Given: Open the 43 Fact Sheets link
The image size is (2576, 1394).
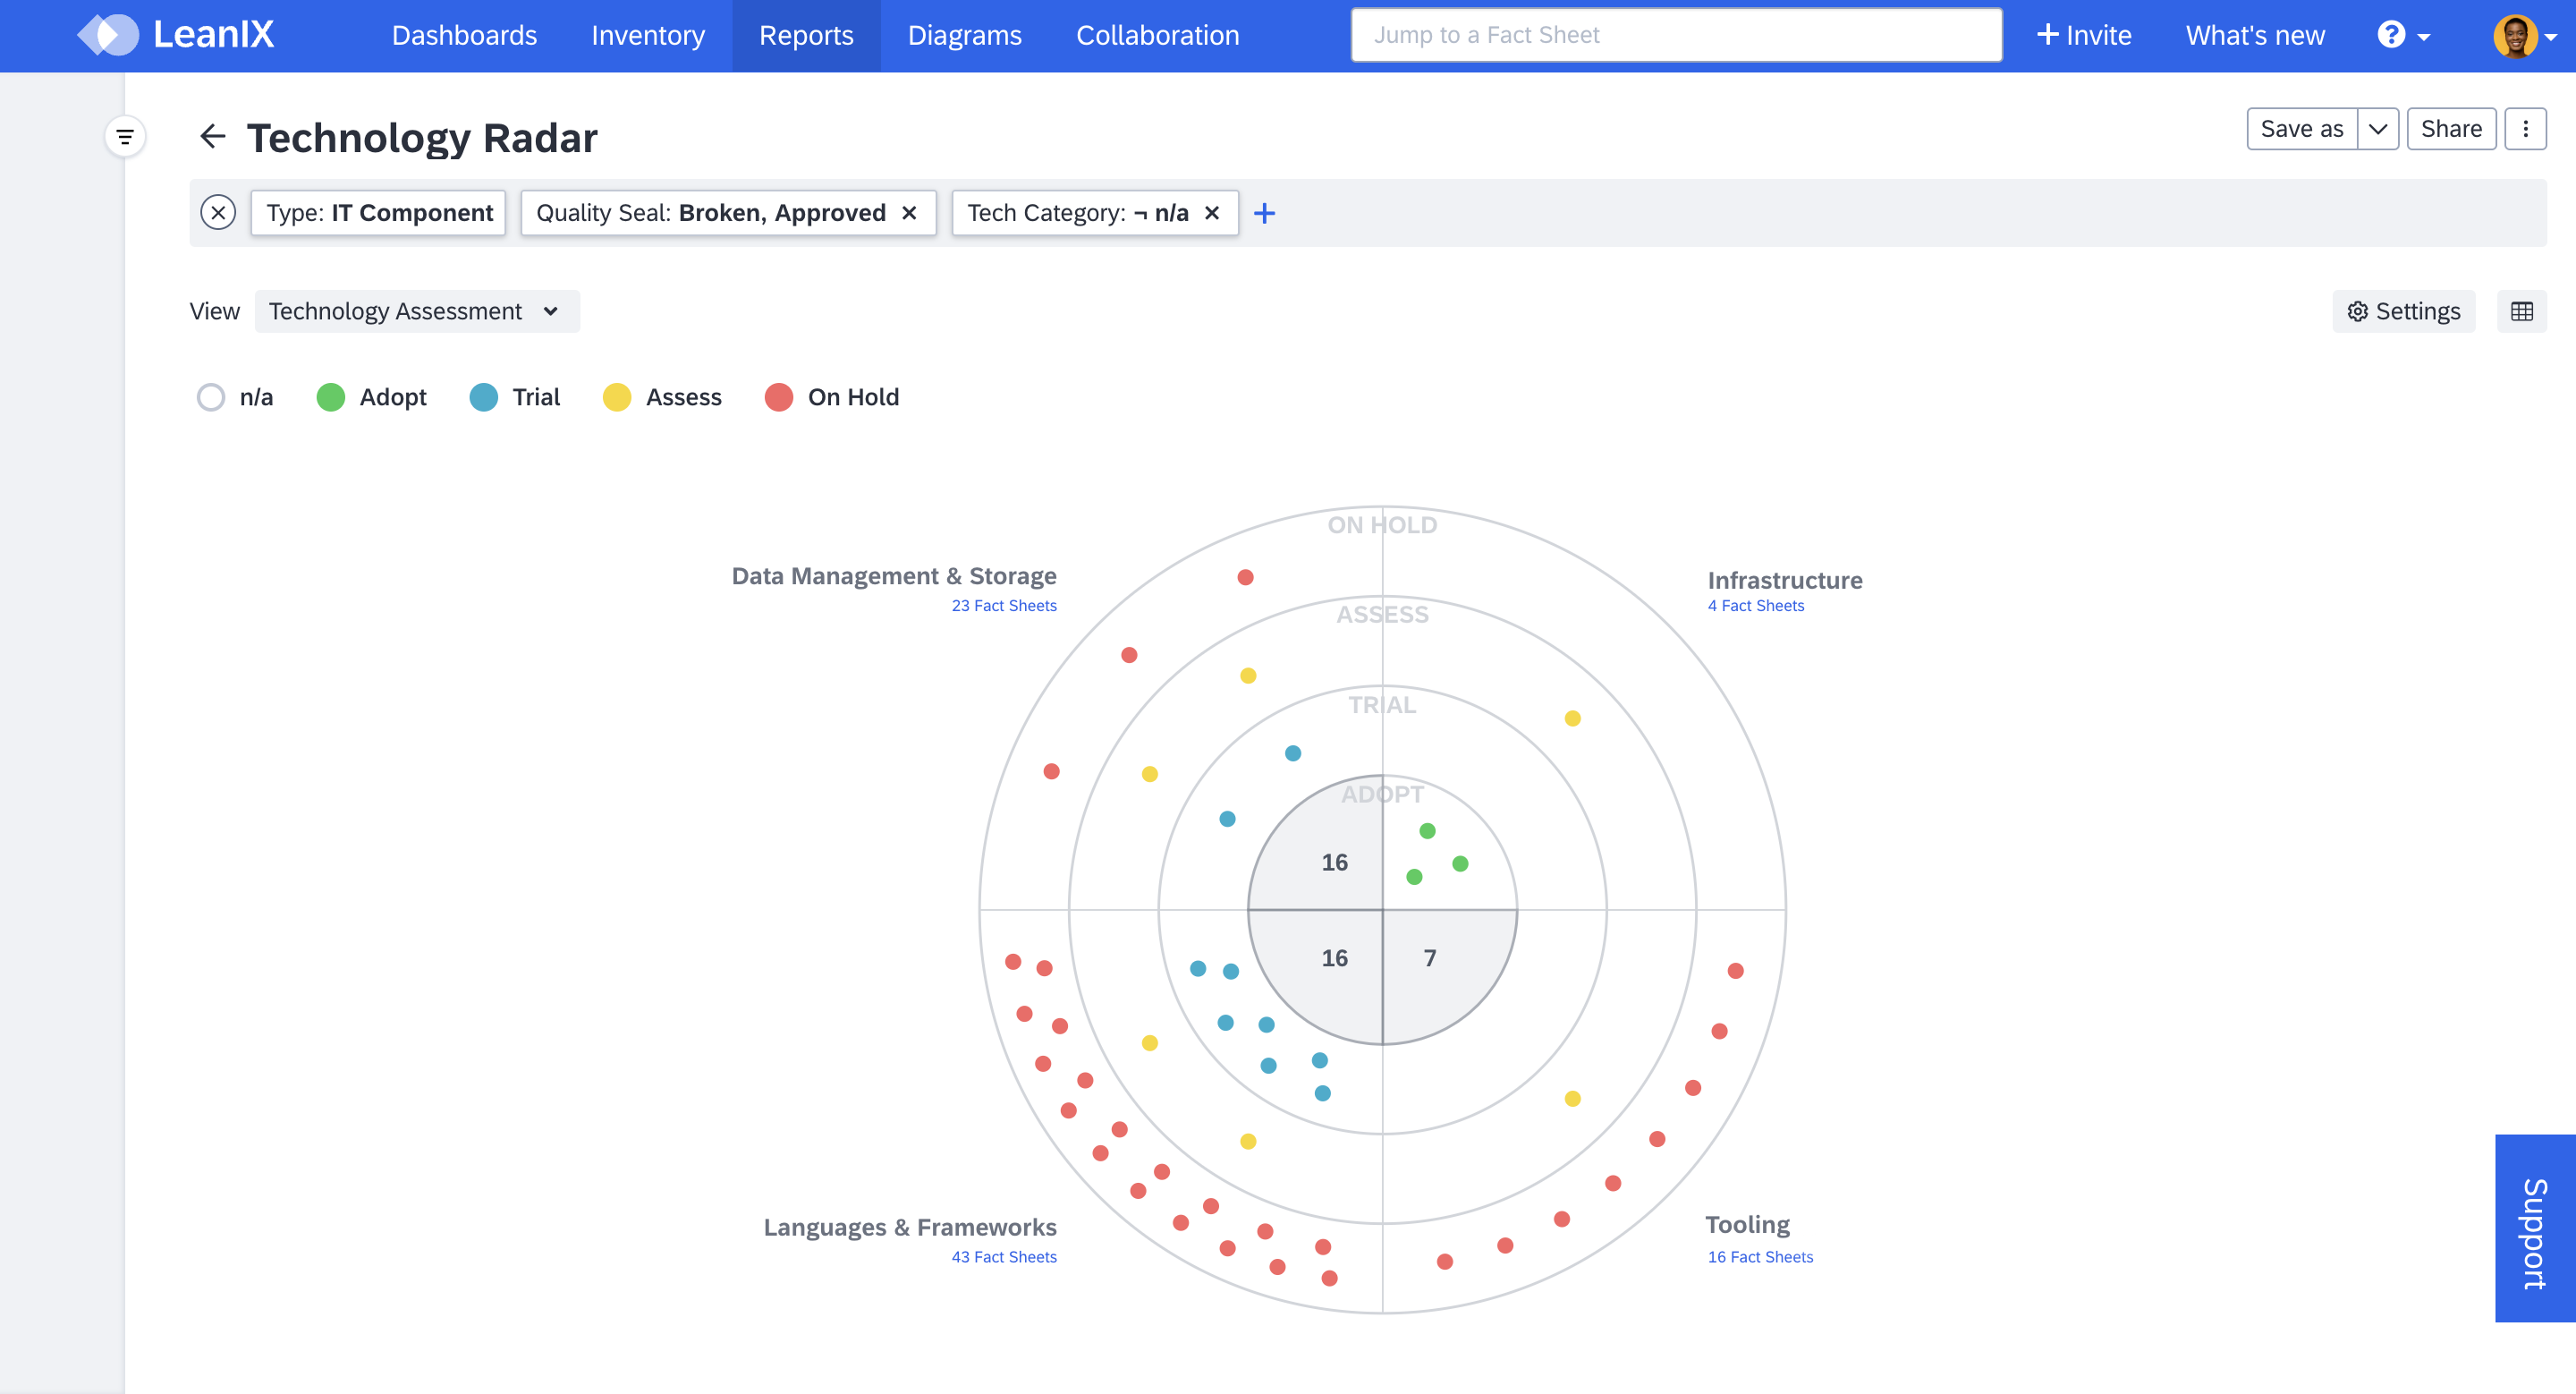Looking at the screenshot, I should pos(1004,1257).
